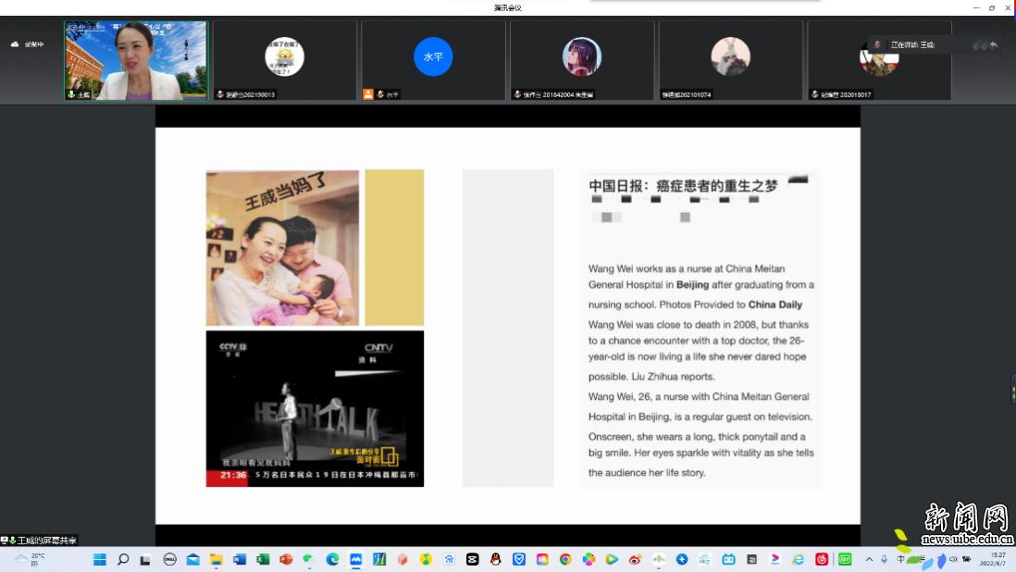Open QQ penguin icon on taskbar
Screen dimensions: 1016x572
(x=496, y=560)
